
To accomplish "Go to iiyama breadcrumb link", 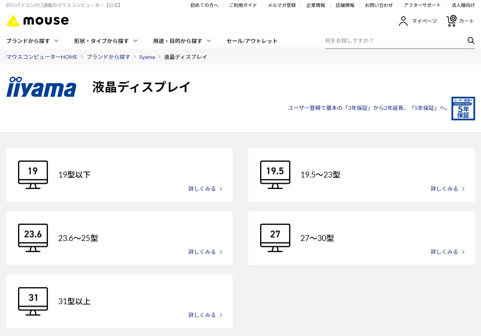I will (147, 57).
